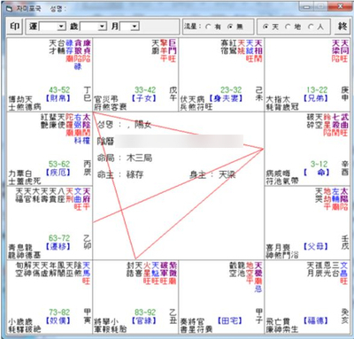Click the 丙辰 stem-branch label
This screenshot has height=339, width=354.
click(88, 168)
